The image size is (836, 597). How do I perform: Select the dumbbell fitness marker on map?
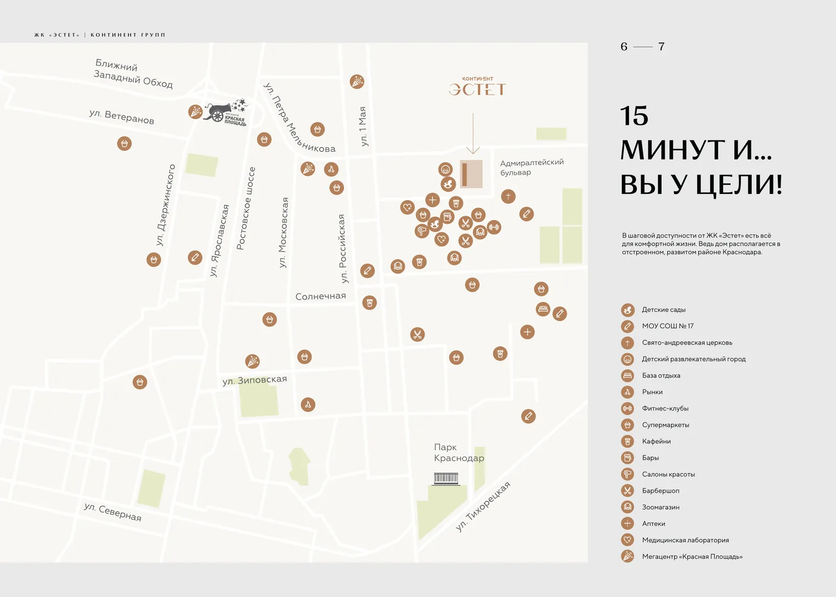494,227
